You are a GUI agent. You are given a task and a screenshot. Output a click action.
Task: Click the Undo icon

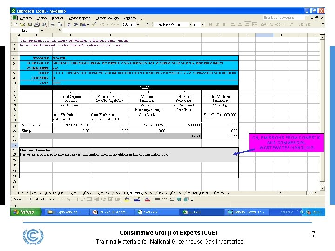click(102, 25)
